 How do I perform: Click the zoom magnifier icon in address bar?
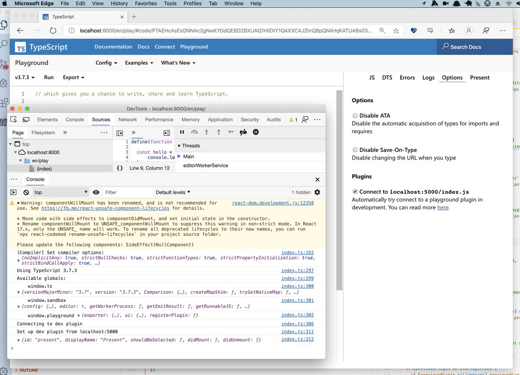click(382, 31)
